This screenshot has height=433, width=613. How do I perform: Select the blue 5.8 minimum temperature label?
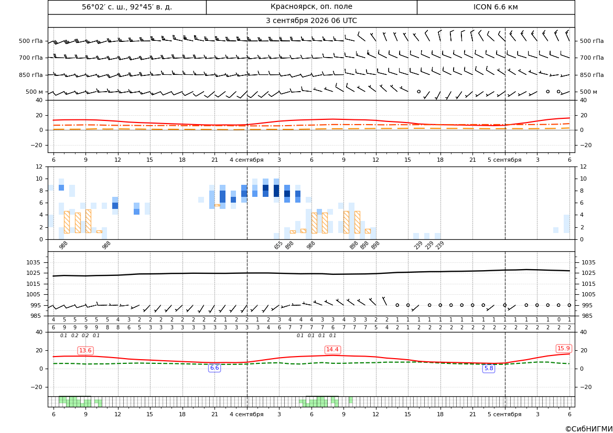click(489, 368)
